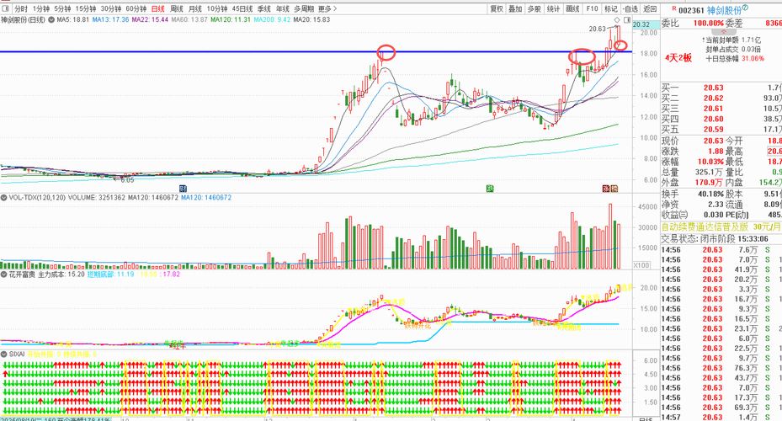Switch to 季线 quarterly chart
This screenshot has width=782, height=421.
point(263,9)
